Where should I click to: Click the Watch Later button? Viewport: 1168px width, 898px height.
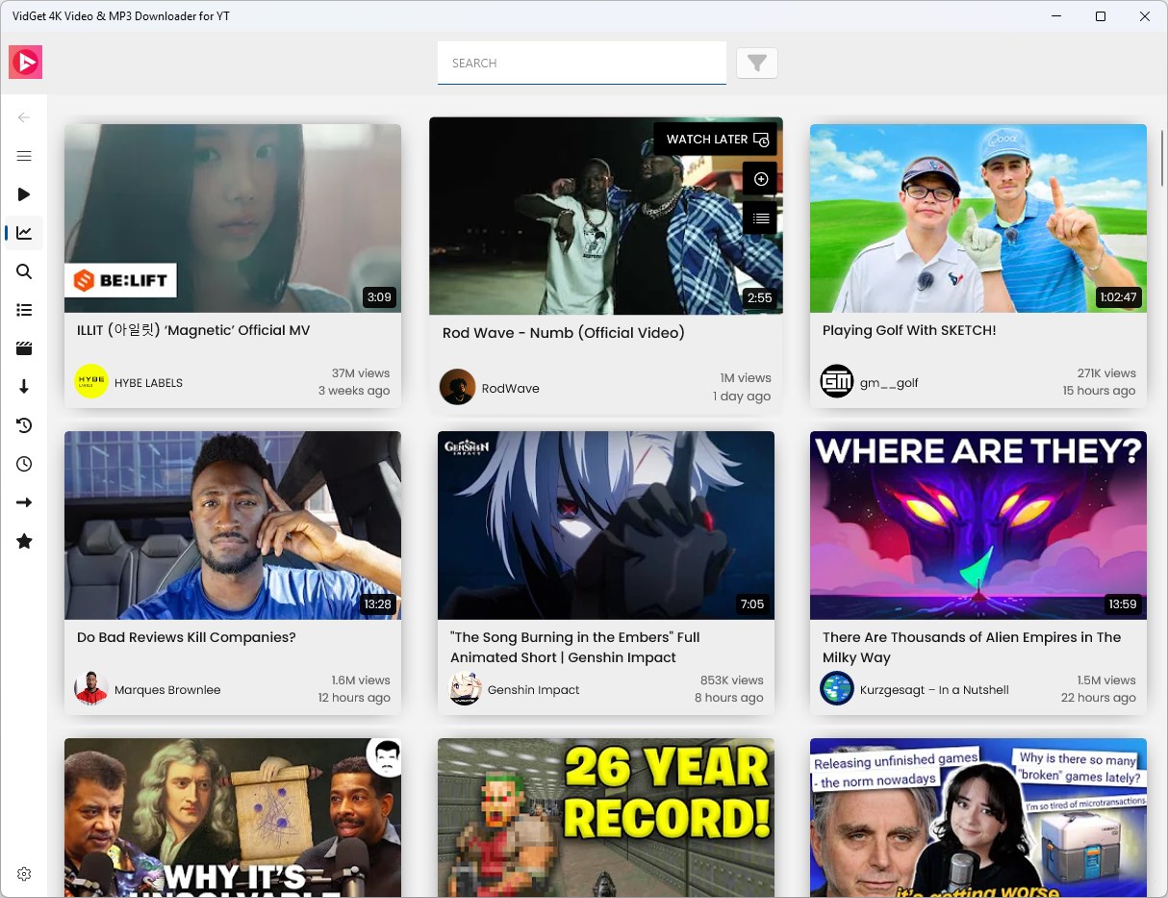tap(717, 140)
